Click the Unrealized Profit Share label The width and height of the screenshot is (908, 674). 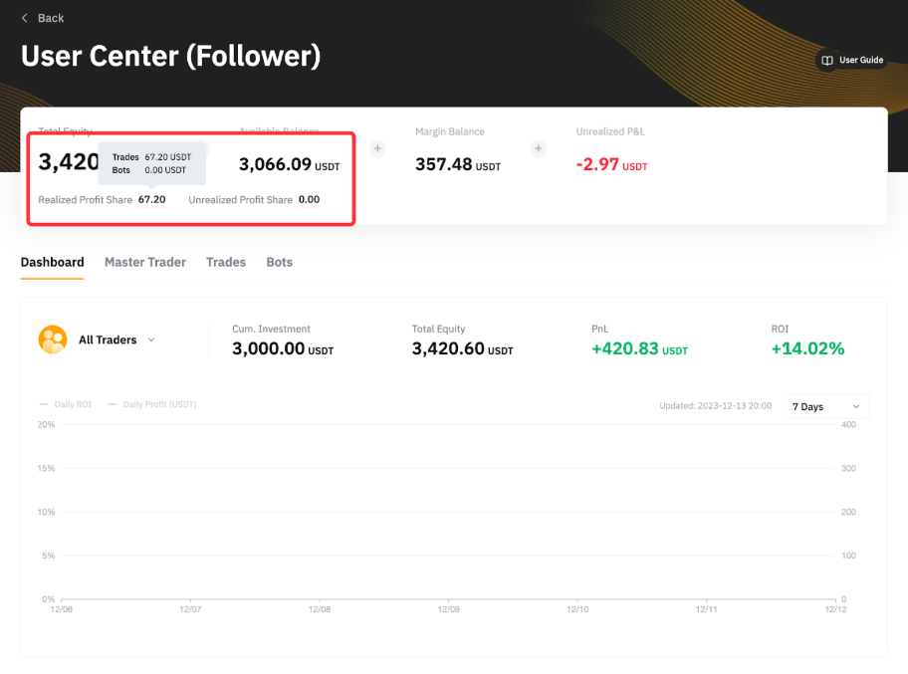click(240, 199)
